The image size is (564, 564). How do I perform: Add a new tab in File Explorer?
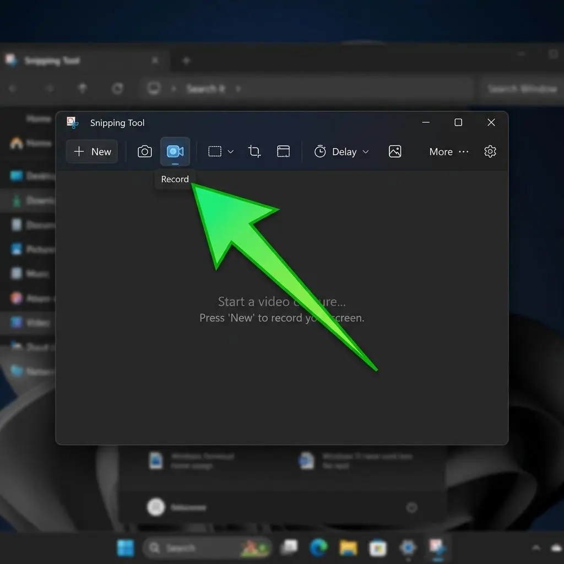[x=186, y=61]
